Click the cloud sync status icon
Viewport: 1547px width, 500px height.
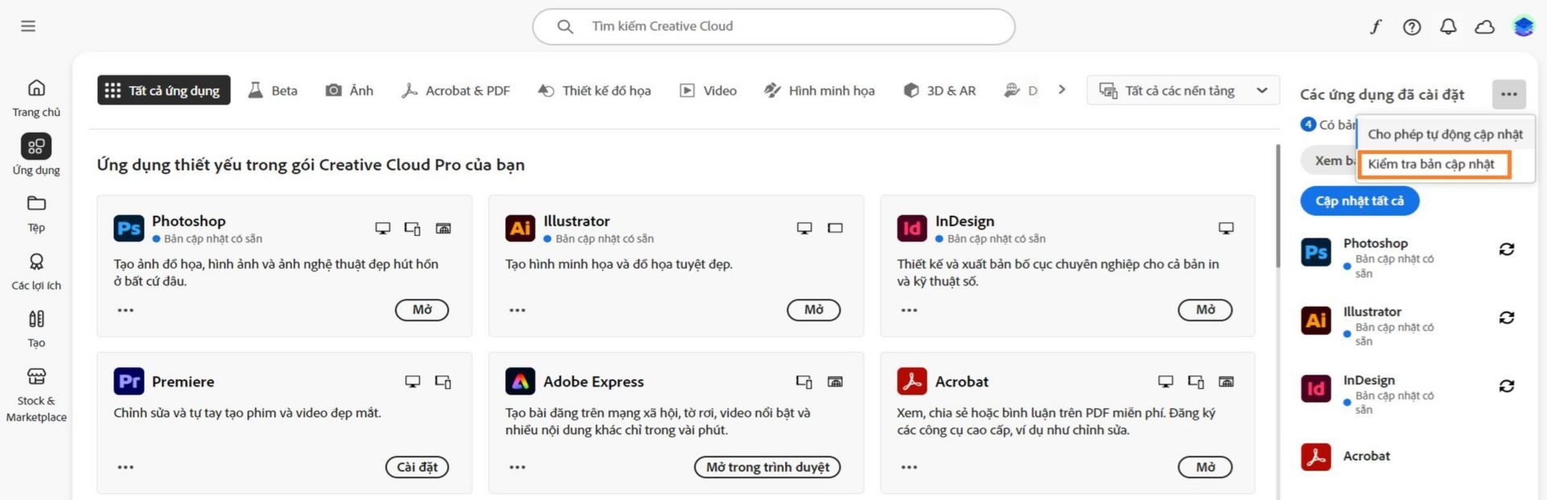[x=1484, y=27]
